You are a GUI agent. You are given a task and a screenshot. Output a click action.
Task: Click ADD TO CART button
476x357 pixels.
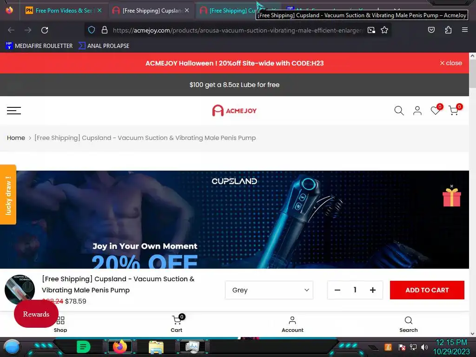pyautogui.click(x=427, y=290)
